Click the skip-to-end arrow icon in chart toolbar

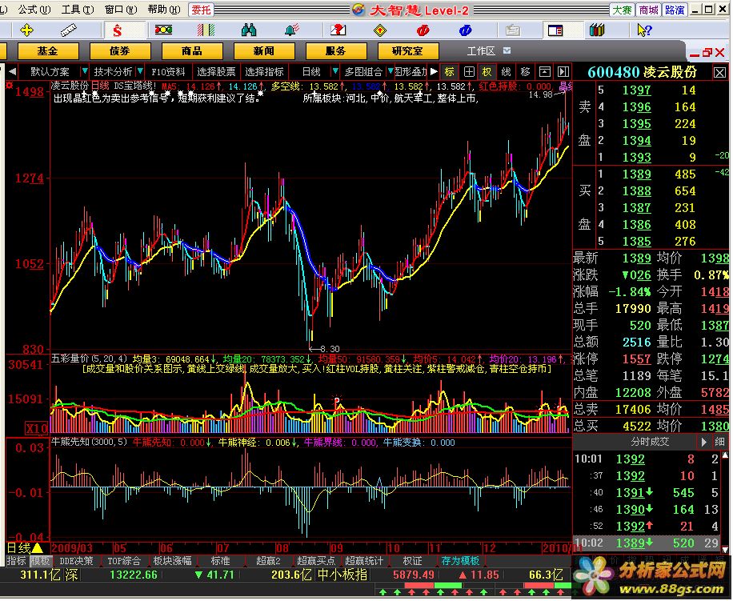click(563, 71)
